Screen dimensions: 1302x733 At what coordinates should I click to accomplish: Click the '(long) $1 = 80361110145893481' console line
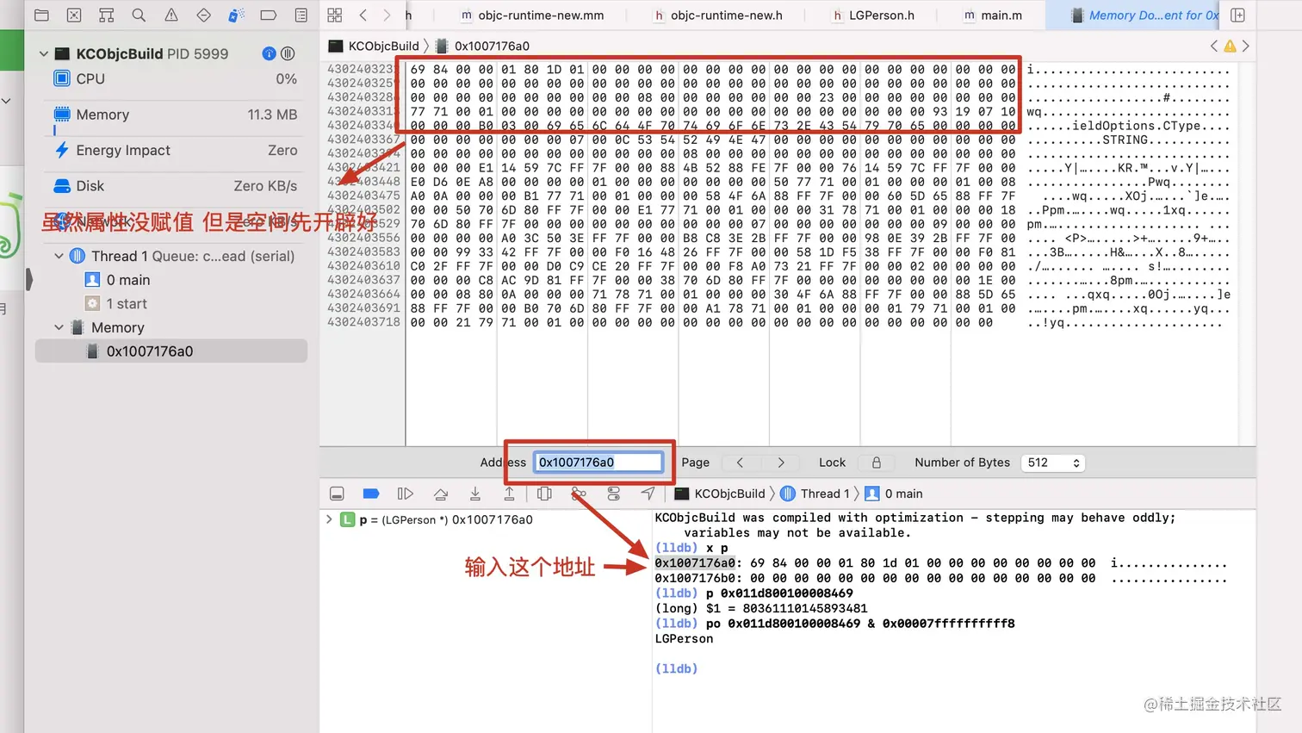(761, 608)
